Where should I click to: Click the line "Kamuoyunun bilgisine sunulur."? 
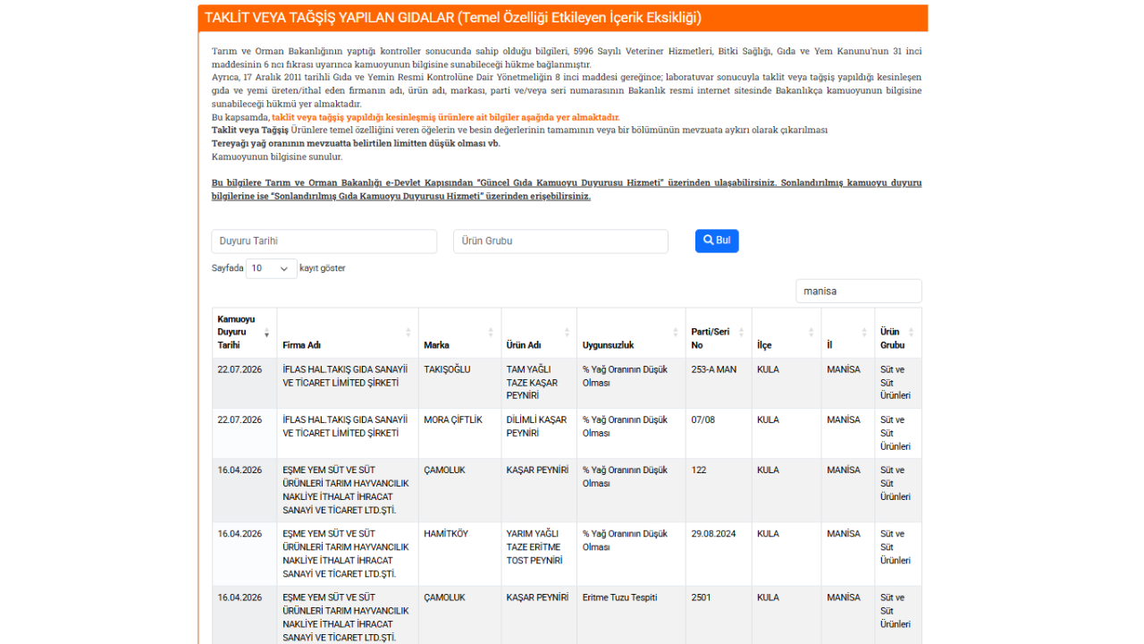(277, 157)
